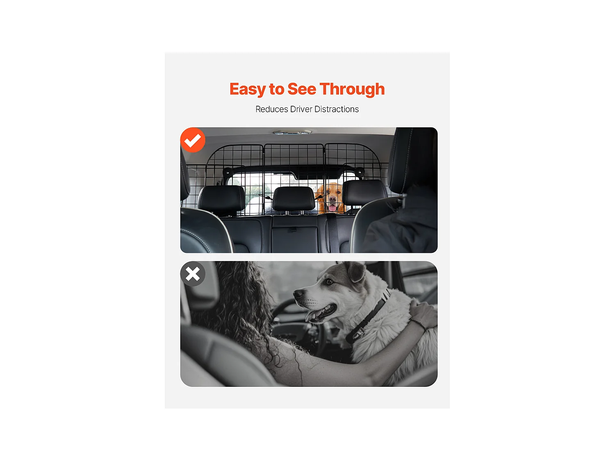Select the 'Easy to See Through' headline
615x461 pixels.
coord(307,89)
